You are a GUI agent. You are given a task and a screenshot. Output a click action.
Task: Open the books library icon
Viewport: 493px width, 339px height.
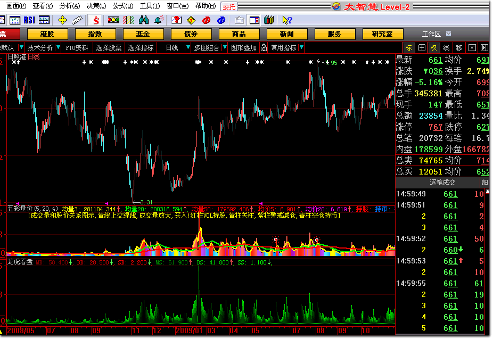[269, 20]
